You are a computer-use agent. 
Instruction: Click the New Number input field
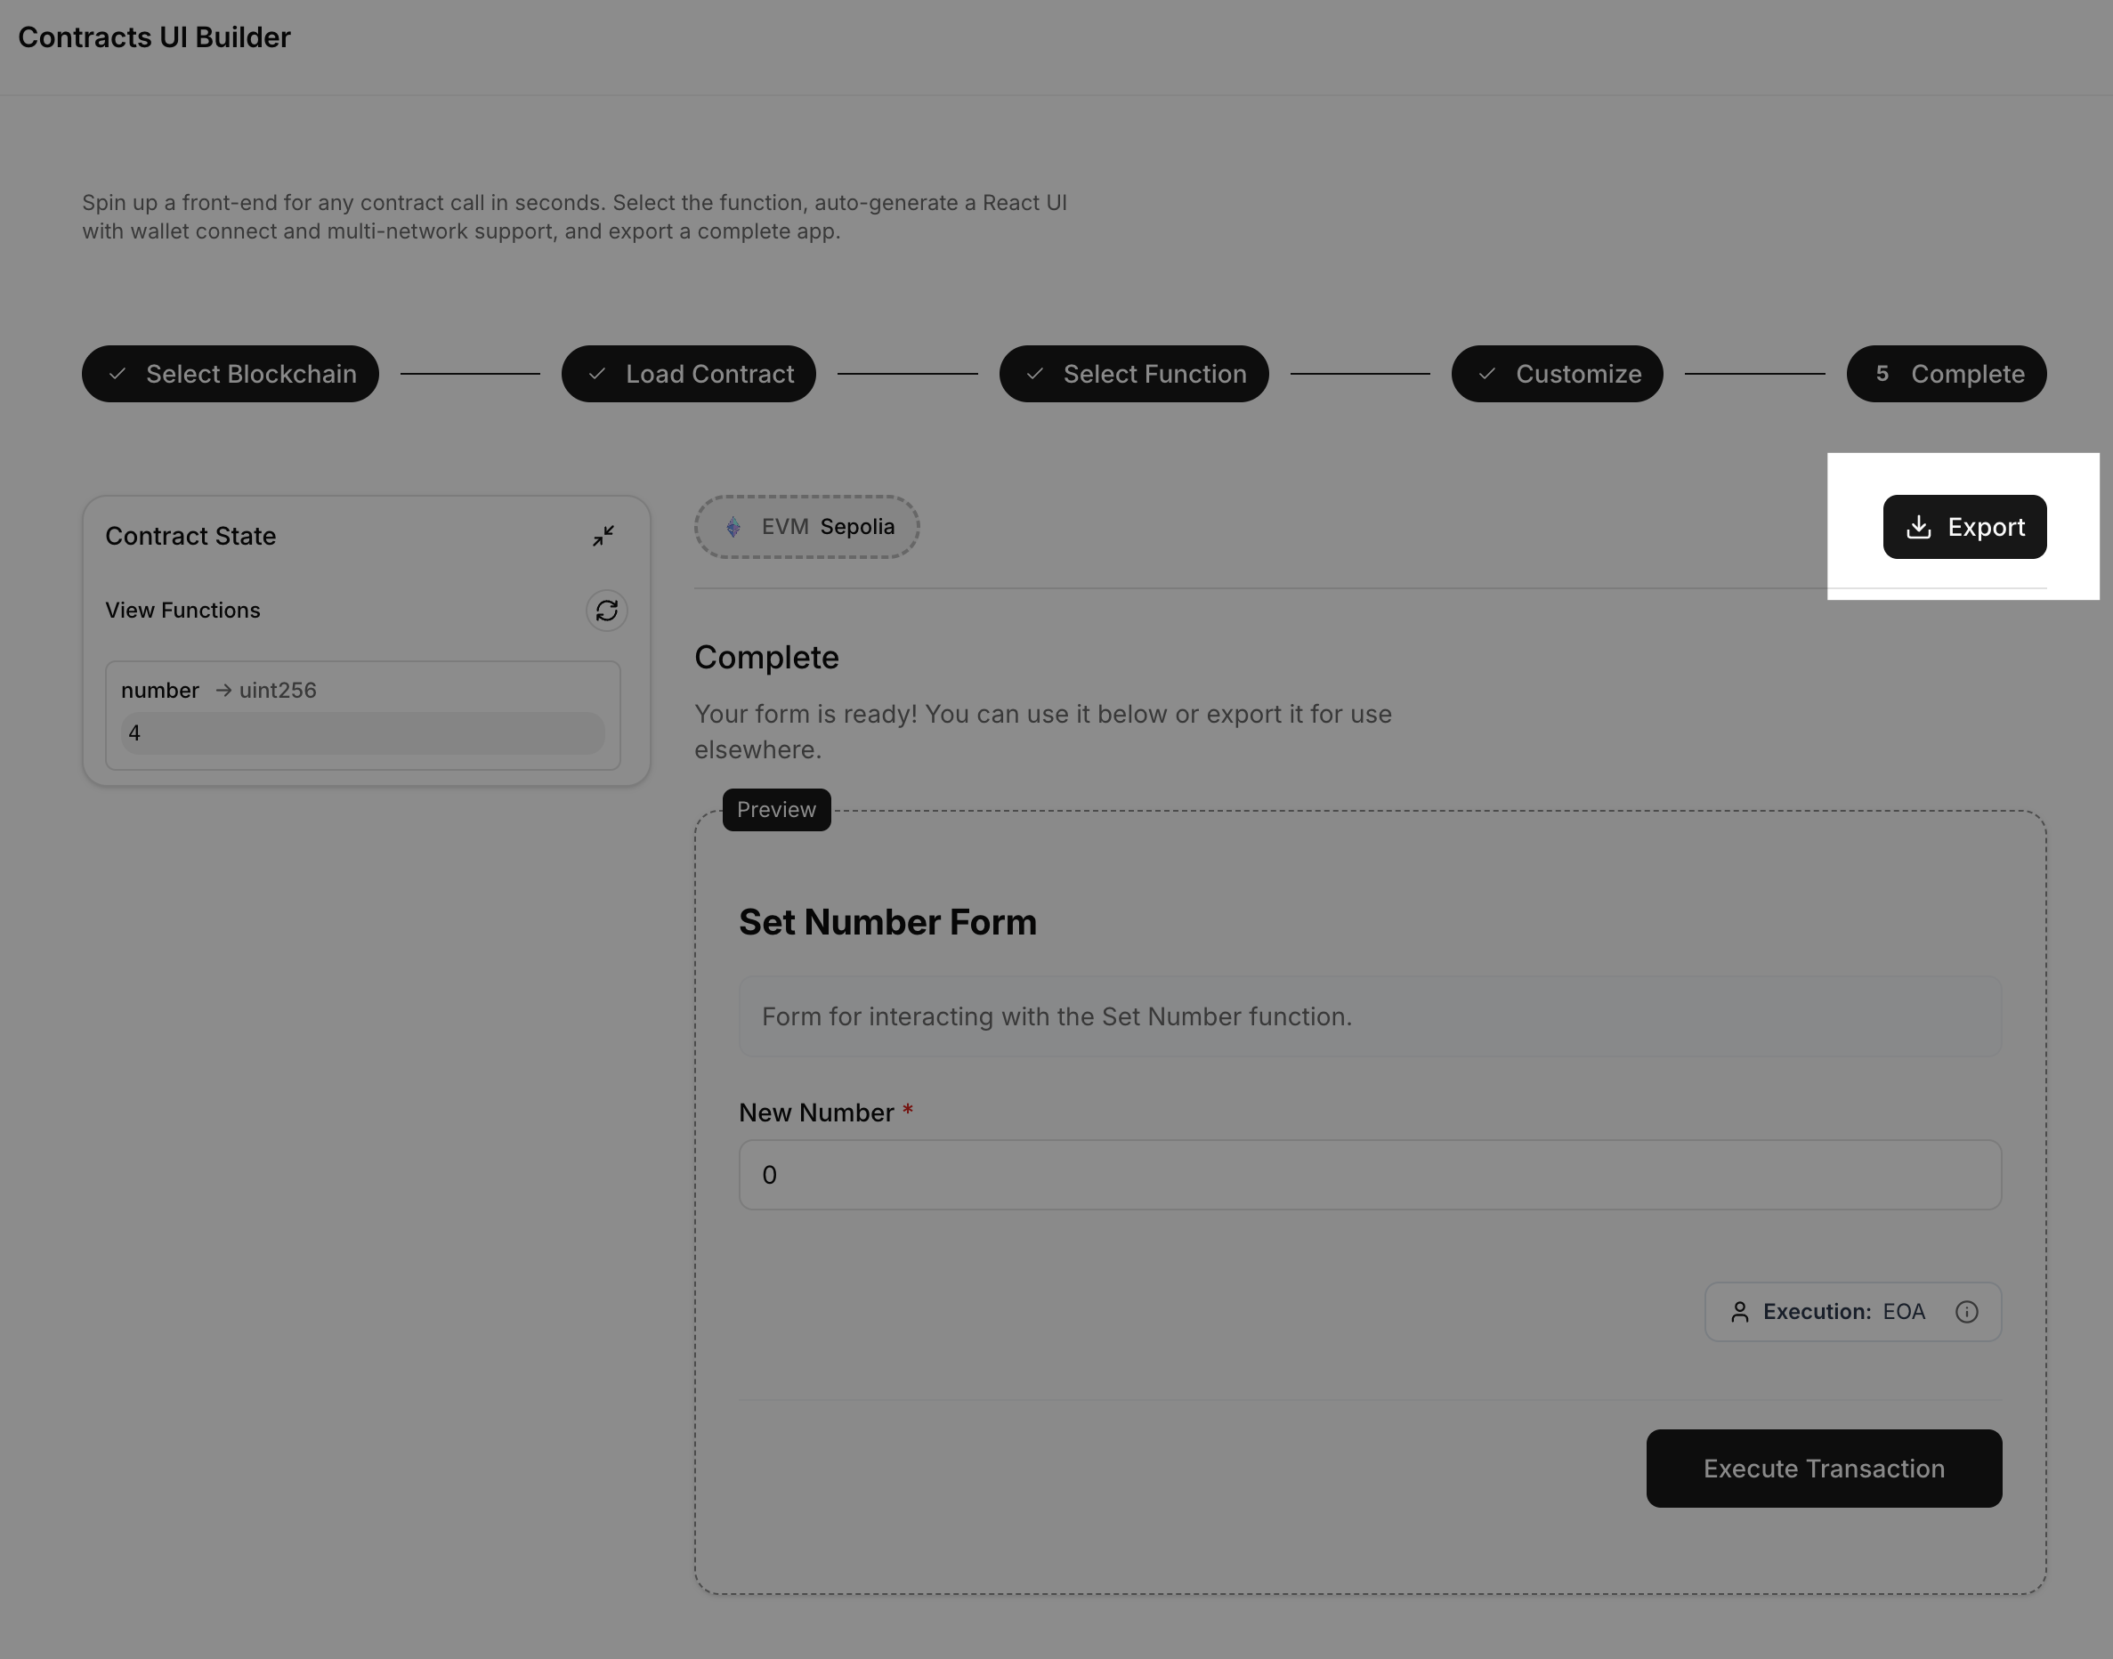pyautogui.click(x=1370, y=1174)
